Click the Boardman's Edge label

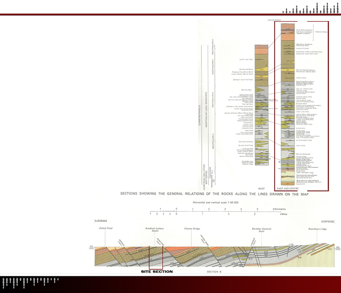point(317,229)
